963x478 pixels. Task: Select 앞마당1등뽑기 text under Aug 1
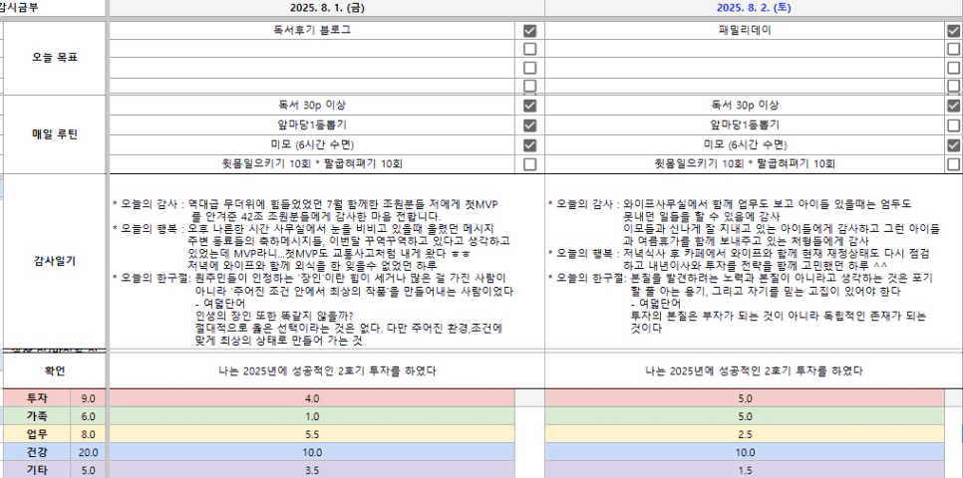tap(312, 125)
